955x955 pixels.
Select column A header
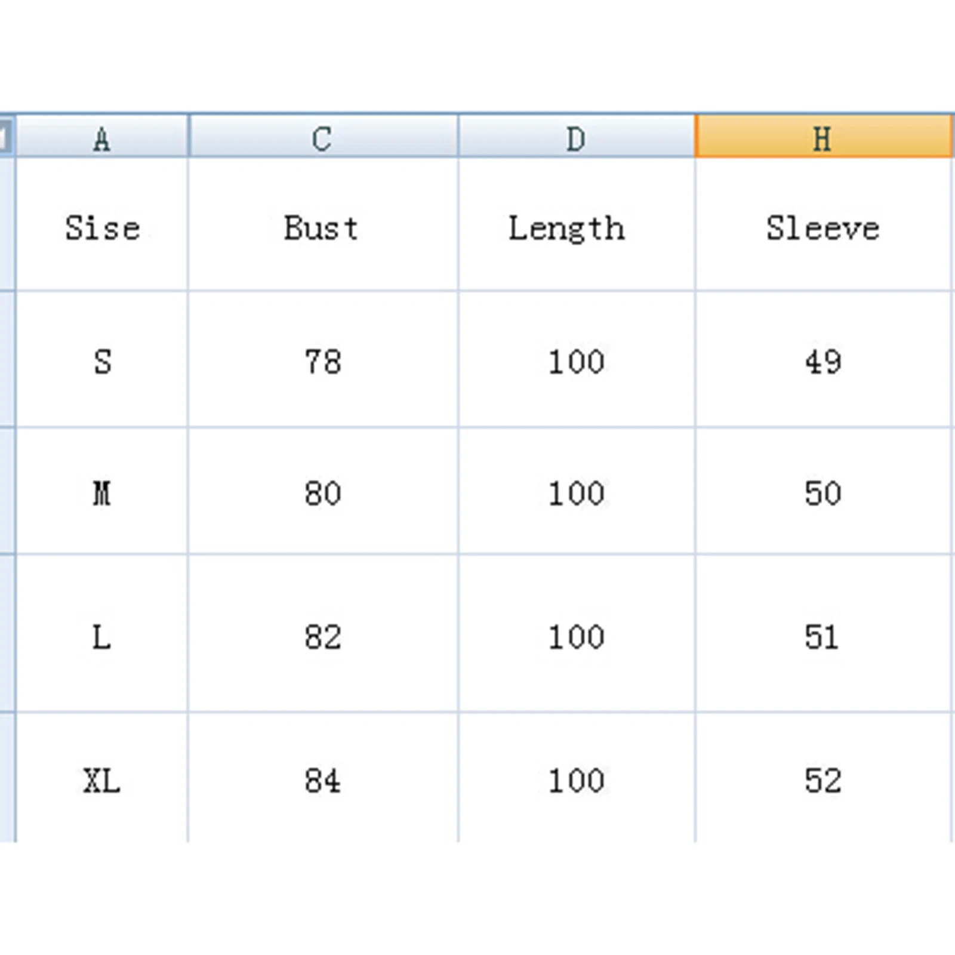(x=101, y=138)
